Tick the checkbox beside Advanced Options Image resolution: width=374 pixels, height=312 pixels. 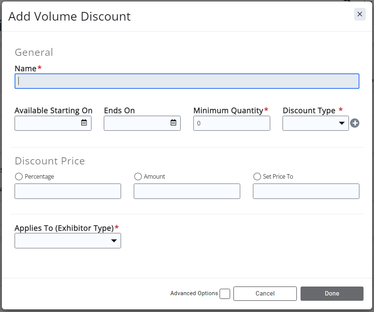coord(225,294)
